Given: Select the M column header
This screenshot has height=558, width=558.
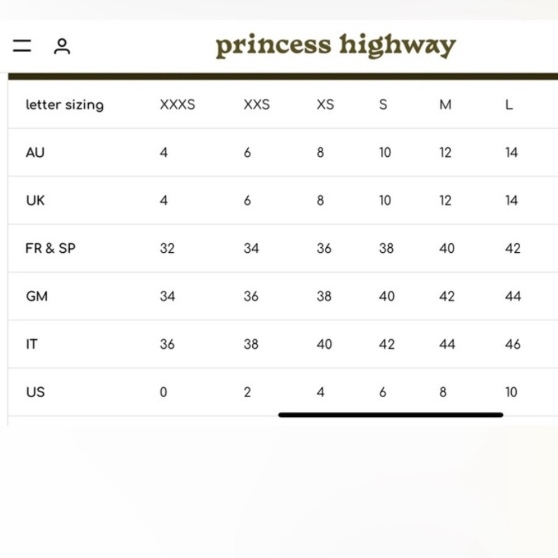Looking at the screenshot, I should pos(445,105).
